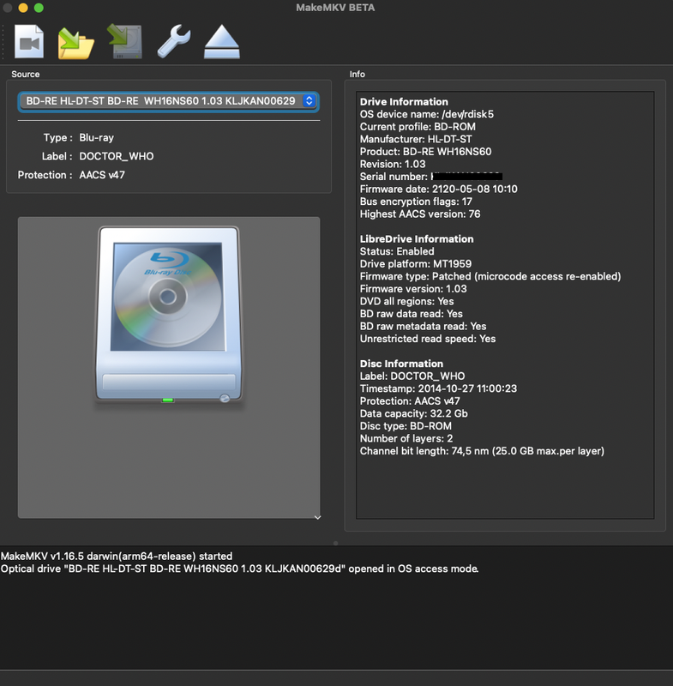
Task: Click Product: BD-RE WH16NS60 line
Action: (x=425, y=152)
